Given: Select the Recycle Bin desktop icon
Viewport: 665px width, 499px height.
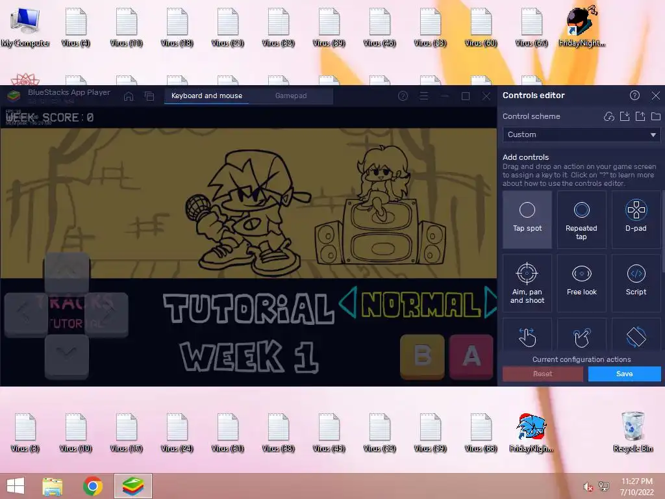Looking at the screenshot, I should (x=633, y=431).
